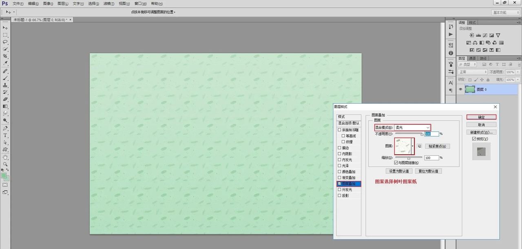Image resolution: width=522 pixels, height=249 pixels.
Task: Enable the 投影 (Drop Shadow) checkbox
Action: click(339, 195)
